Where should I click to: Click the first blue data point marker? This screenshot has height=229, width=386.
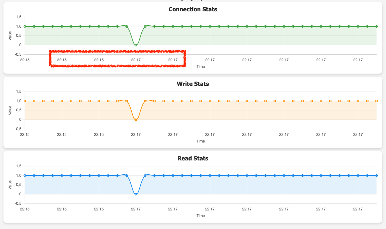[x=25, y=175]
